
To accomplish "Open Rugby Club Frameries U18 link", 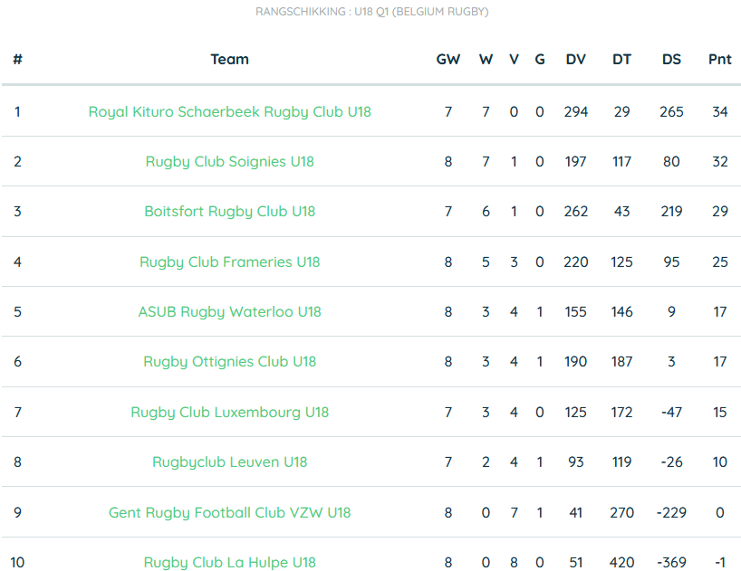I will point(230,262).
